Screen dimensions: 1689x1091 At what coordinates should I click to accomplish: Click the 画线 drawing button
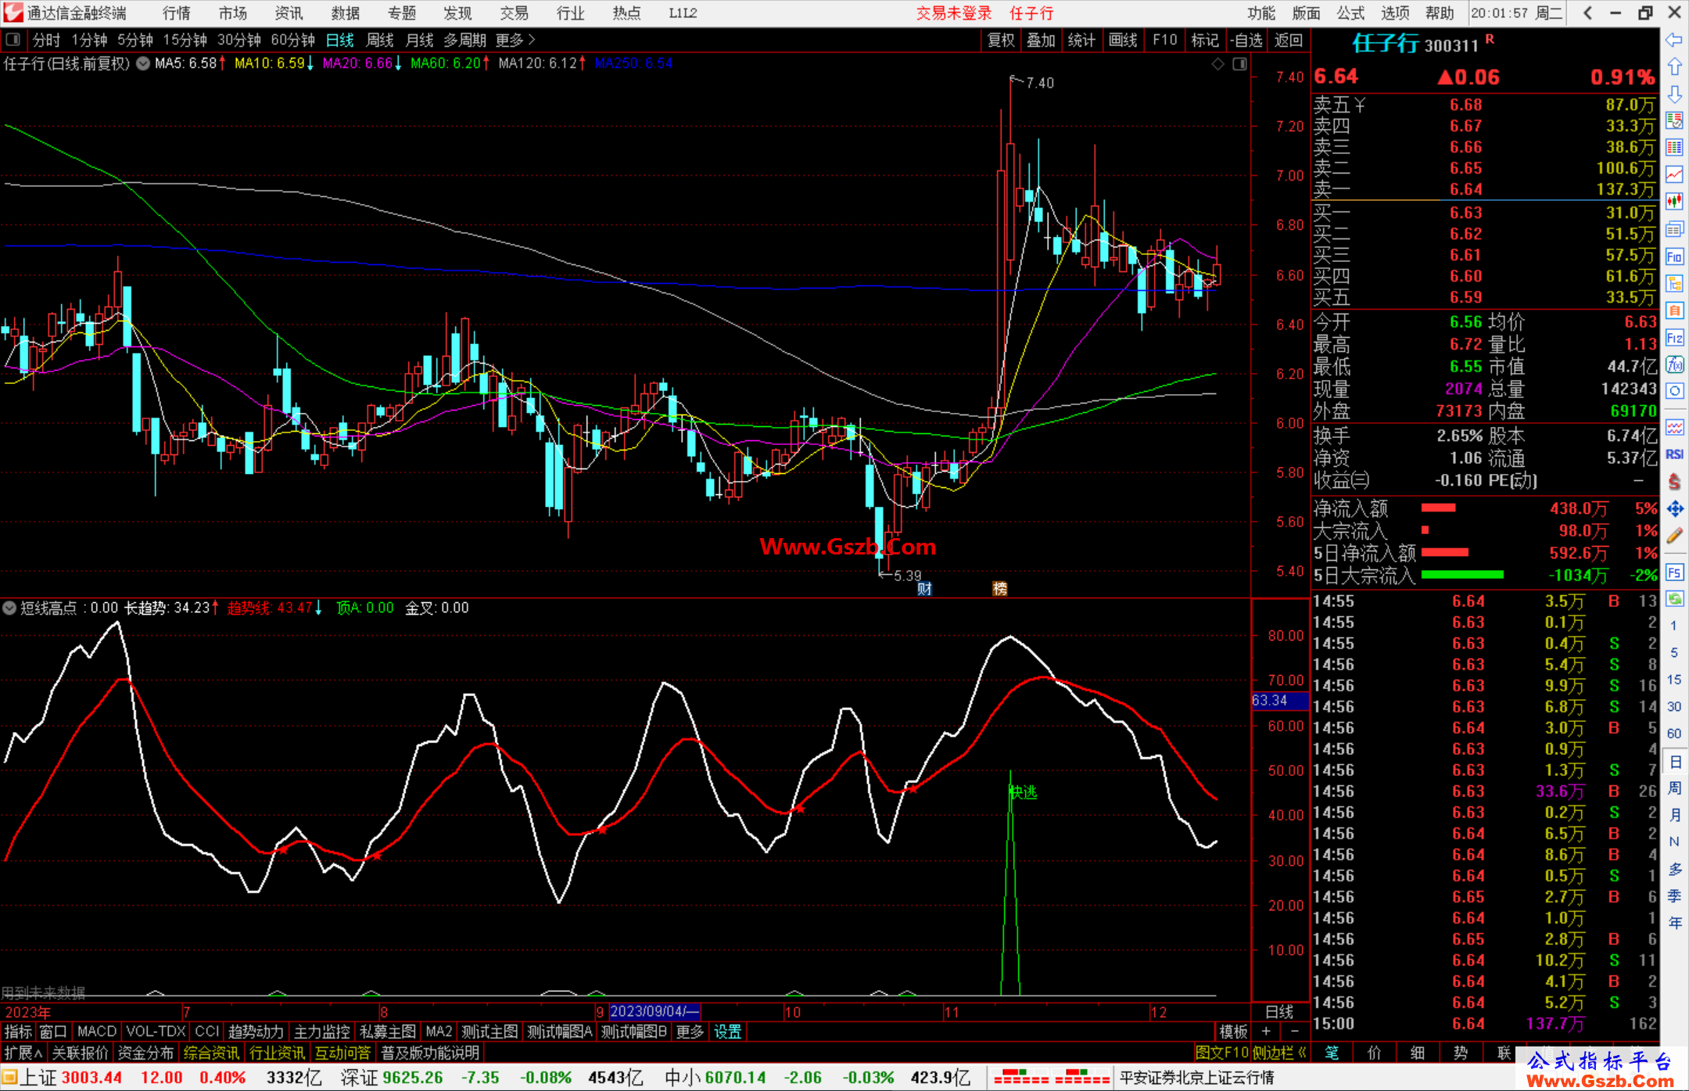(1123, 40)
